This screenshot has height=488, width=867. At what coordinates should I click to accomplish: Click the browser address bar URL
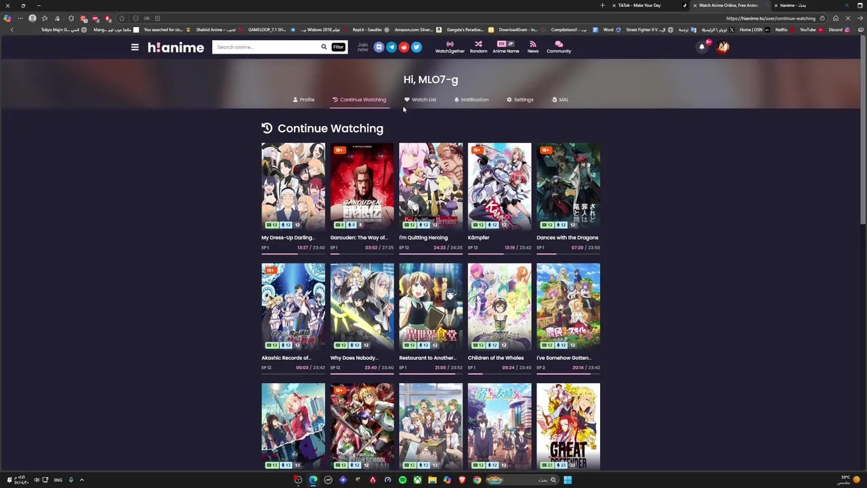[x=771, y=18]
